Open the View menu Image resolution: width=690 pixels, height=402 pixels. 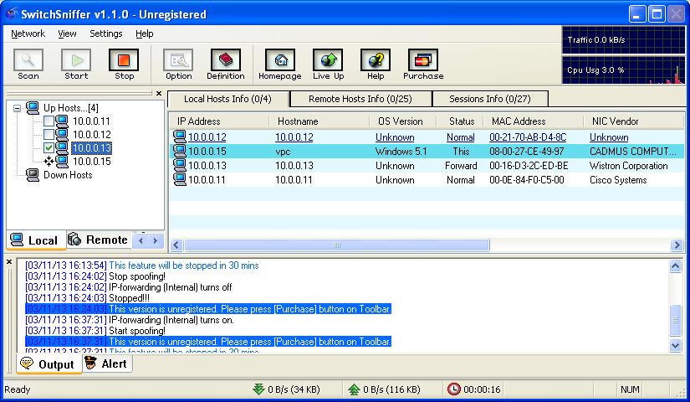coord(67,33)
